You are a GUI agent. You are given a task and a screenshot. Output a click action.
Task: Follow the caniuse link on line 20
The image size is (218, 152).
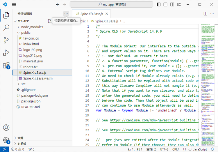pyautogui.click(x=154, y=120)
